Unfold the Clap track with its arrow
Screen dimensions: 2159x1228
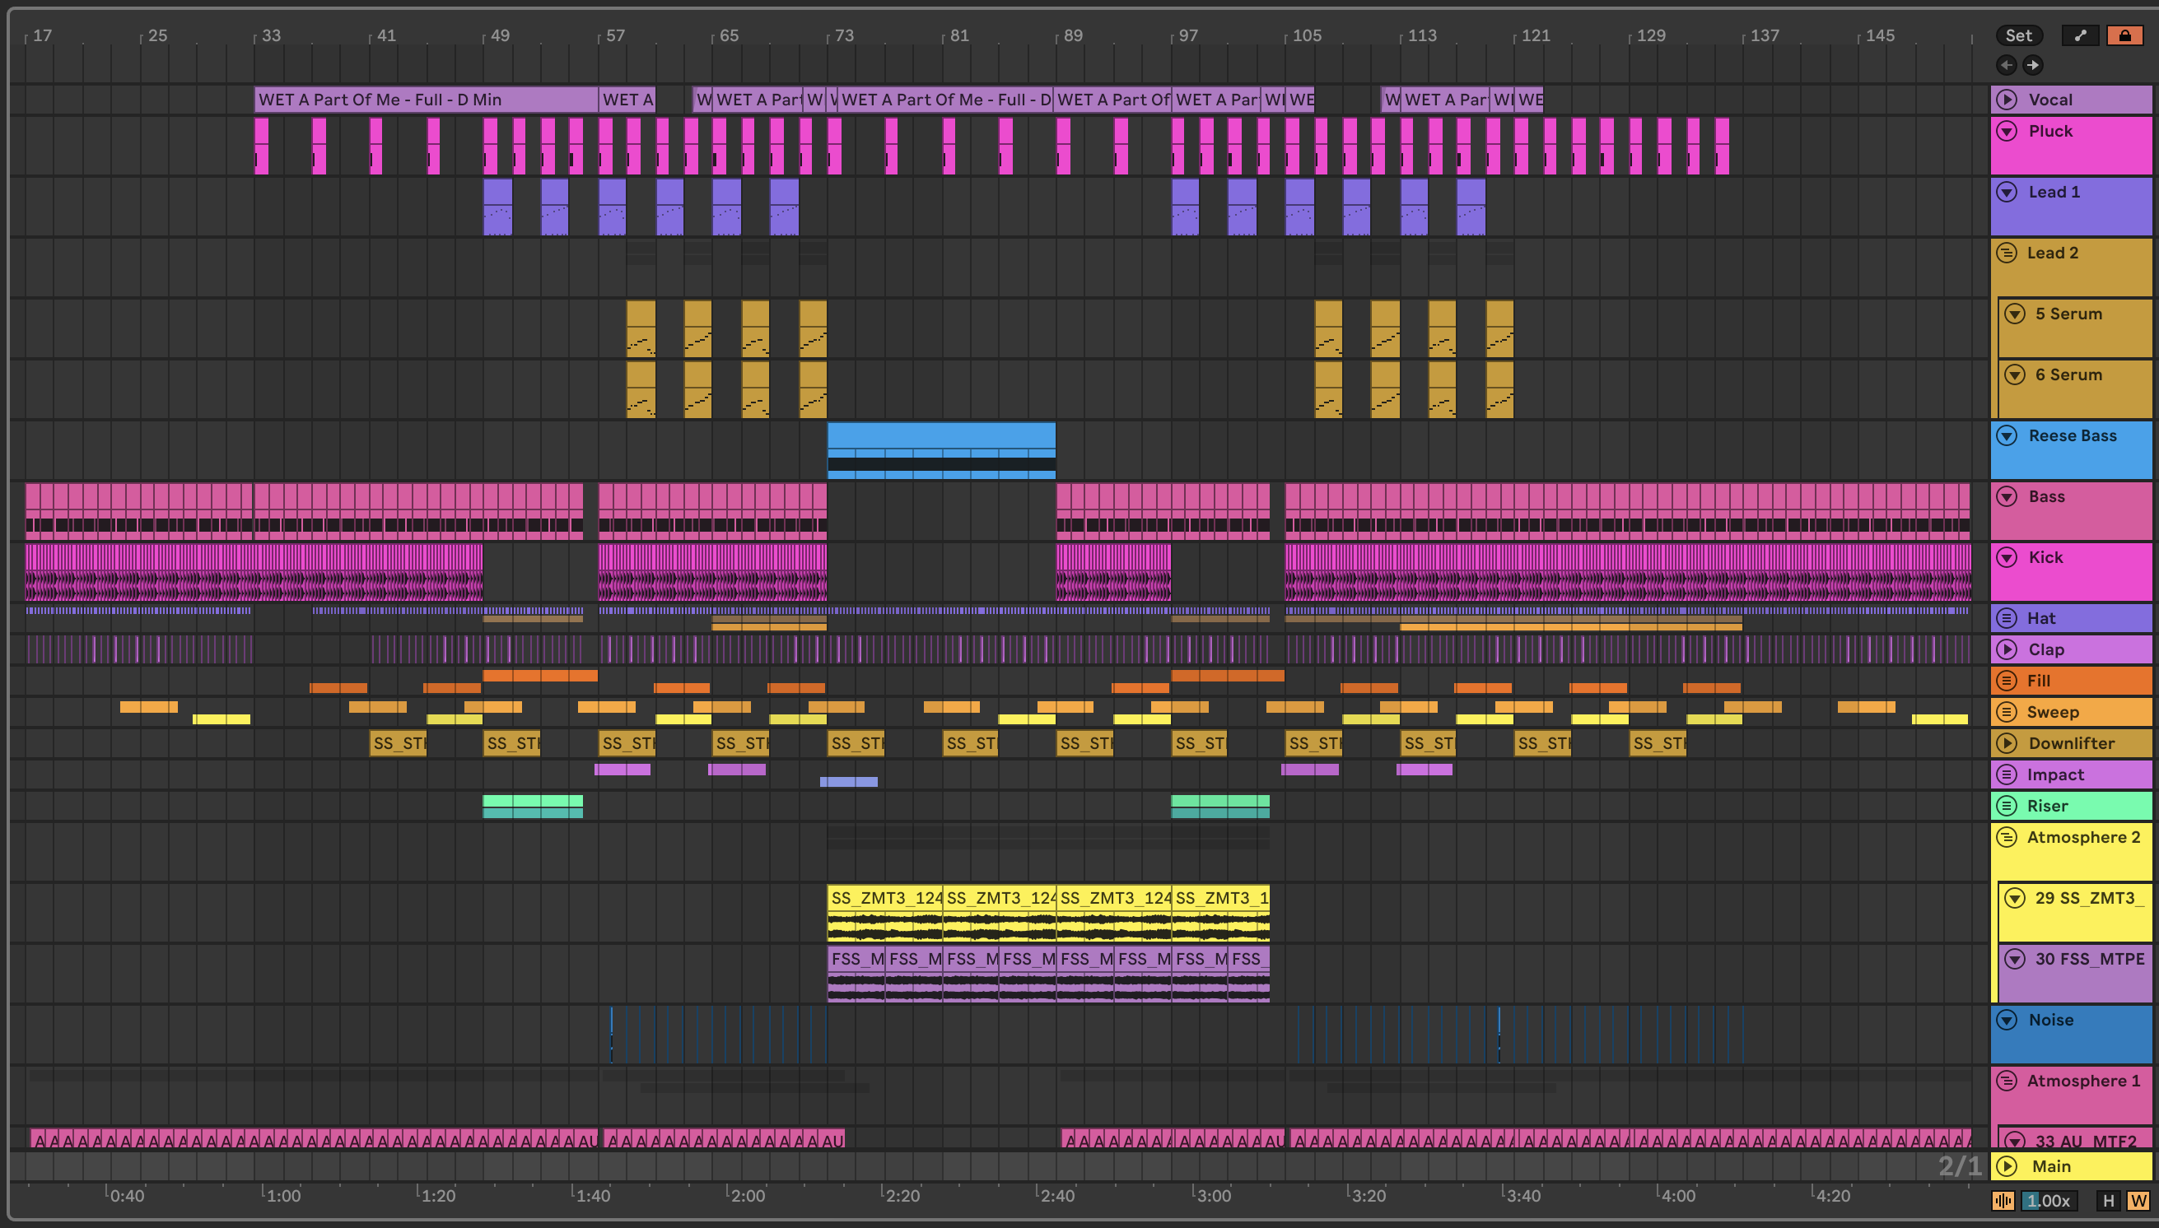(x=2007, y=649)
